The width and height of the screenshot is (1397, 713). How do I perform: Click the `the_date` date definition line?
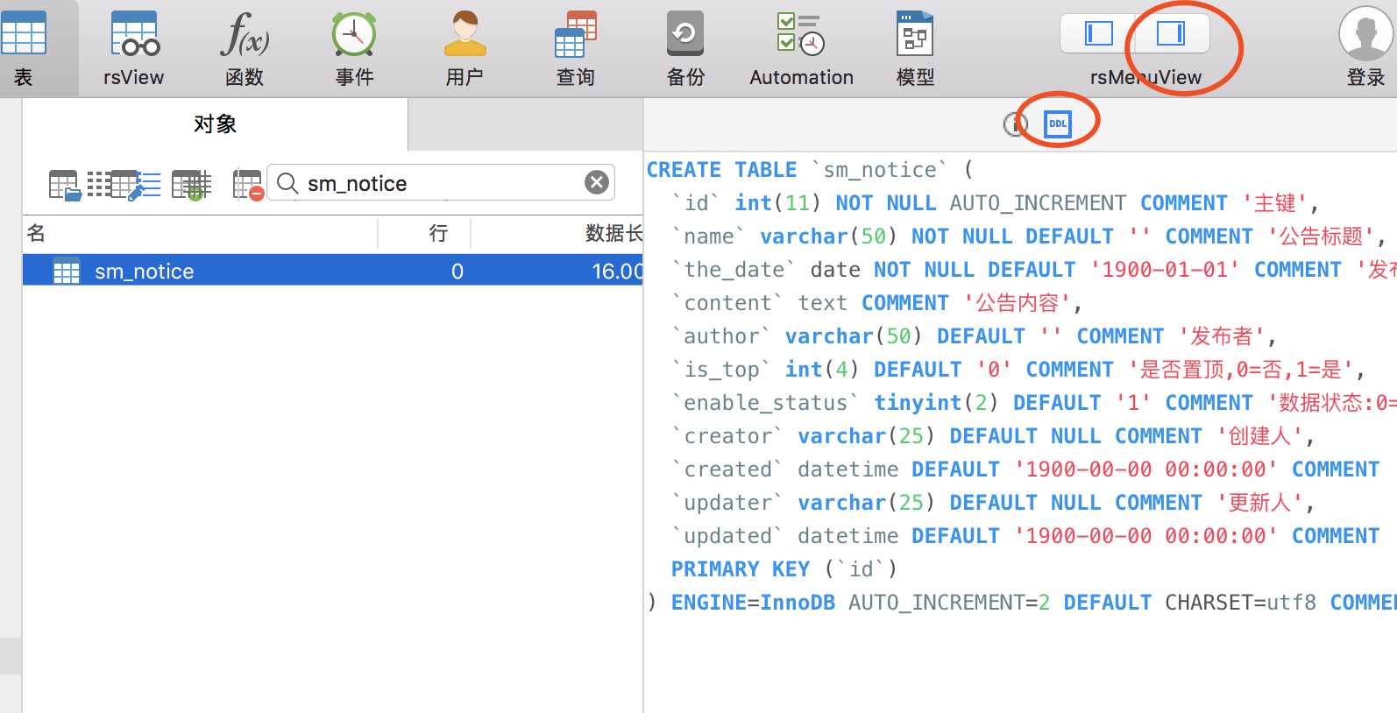[1034, 270]
